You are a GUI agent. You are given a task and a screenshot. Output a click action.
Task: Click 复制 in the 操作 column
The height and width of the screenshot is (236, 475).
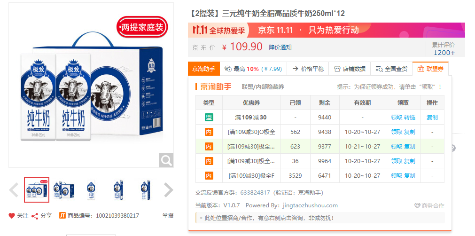tap(432, 117)
